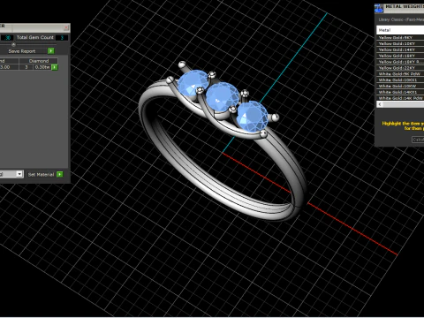Click the green arrow next to Save Report
424x318 pixels.
51,51
